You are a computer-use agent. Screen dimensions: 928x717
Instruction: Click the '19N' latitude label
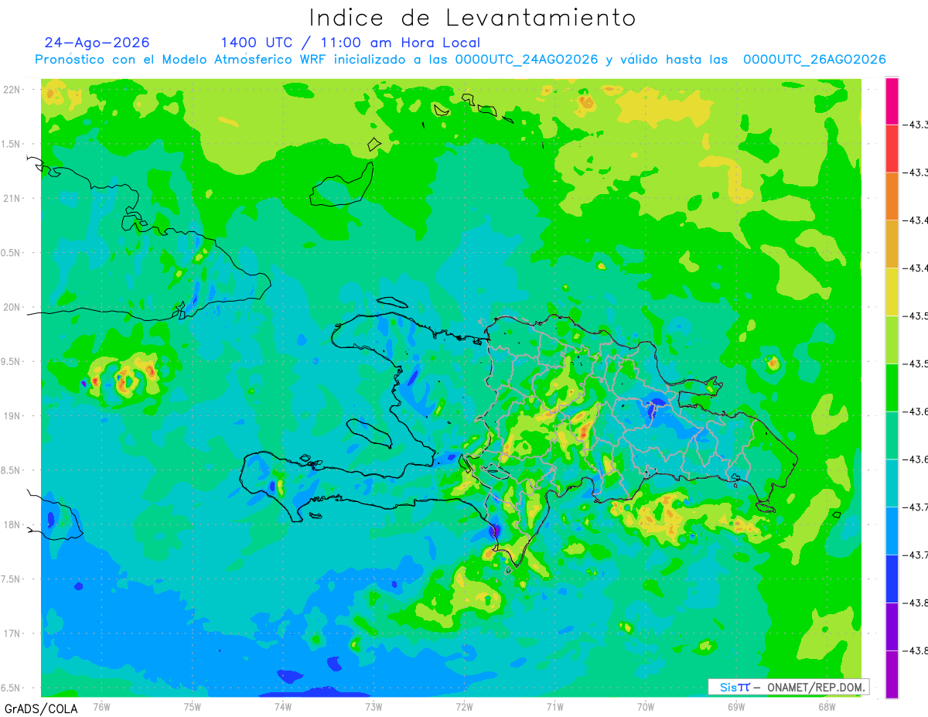pos(10,416)
